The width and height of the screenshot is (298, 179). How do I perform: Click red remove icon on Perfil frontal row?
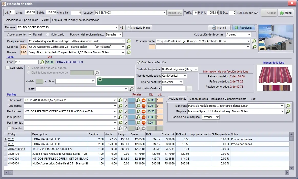coord(144,123)
